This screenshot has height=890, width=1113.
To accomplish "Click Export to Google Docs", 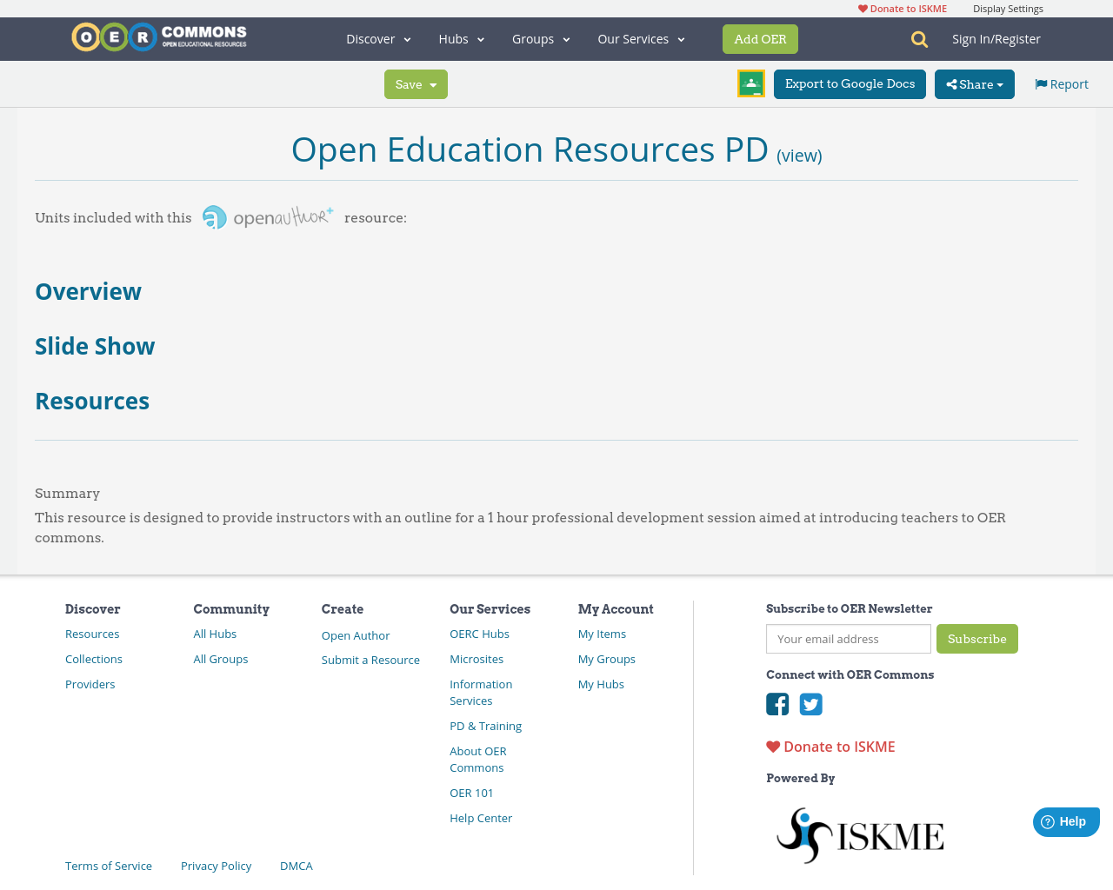I will (x=850, y=83).
